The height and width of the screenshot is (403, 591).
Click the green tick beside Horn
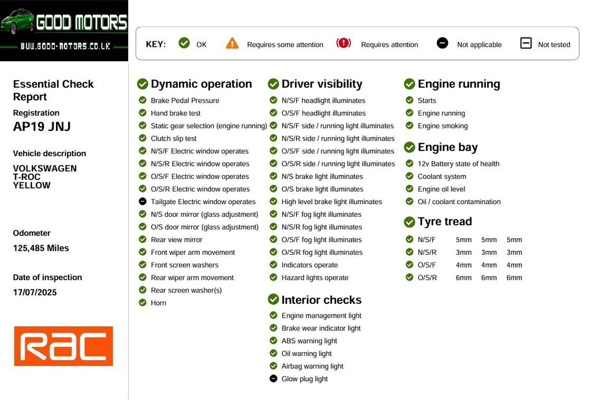(x=143, y=303)
